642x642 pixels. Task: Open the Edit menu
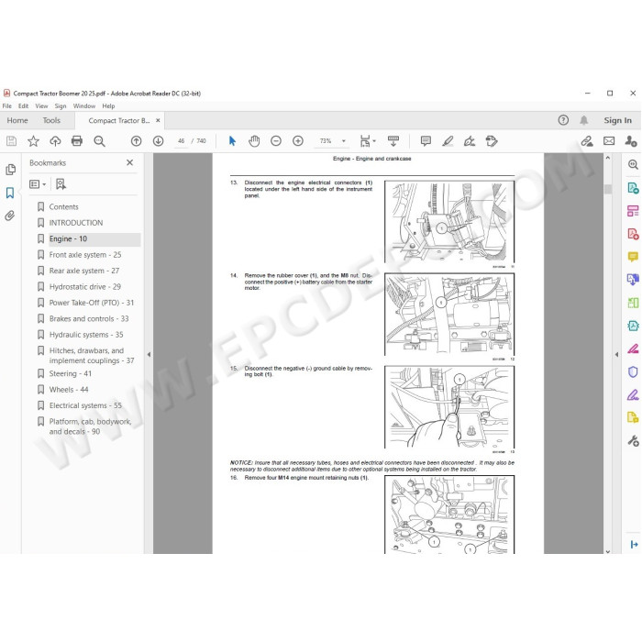tap(23, 106)
